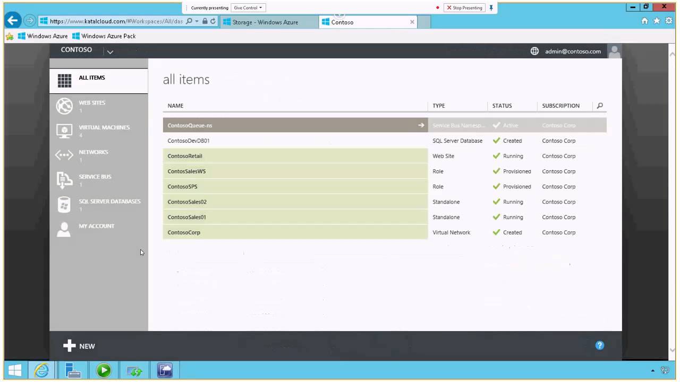This screenshot has height=382, width=680.
Task: Click the search magnifier in table header
Action: point(600,106)
